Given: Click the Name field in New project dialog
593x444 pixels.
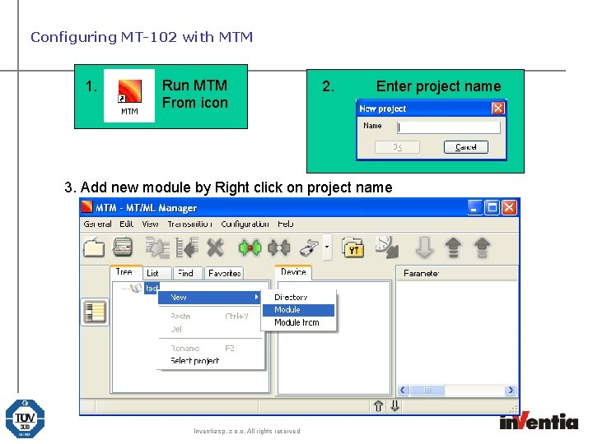Looking at the screenshot, I should 449,127.
